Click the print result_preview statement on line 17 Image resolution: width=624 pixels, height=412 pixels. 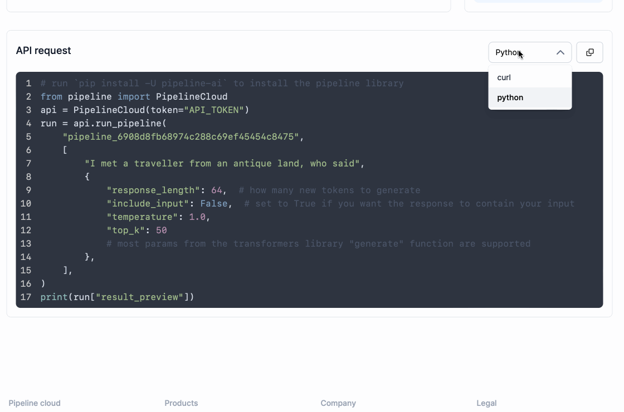(x=117, y=297)
